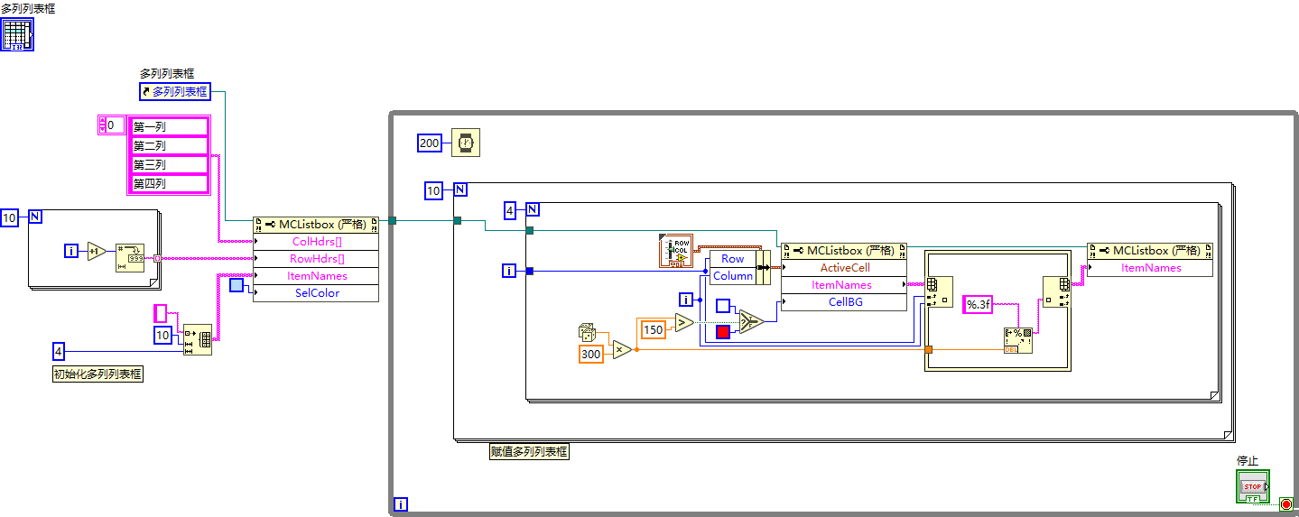Screen dimensions: 1299x517
Task: Click the 4 constant wired to inner loop N
Action: pos(510,210)
